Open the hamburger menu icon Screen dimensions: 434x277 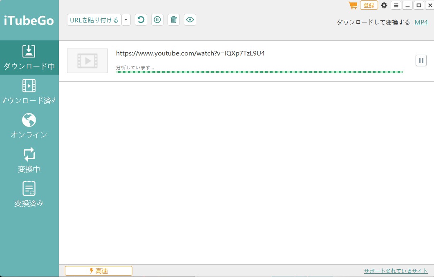(x=396, y=5)
